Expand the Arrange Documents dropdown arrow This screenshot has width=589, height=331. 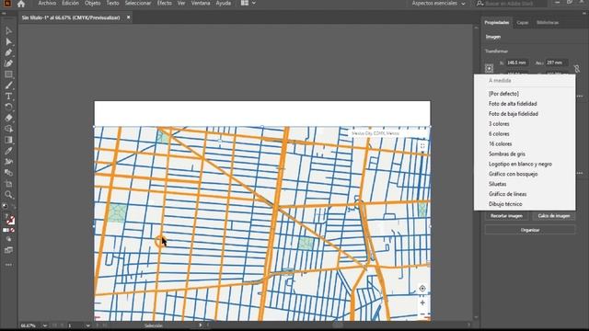254,3
